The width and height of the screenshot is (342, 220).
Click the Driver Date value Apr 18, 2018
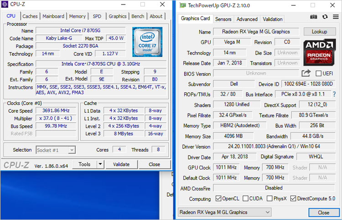235,156
